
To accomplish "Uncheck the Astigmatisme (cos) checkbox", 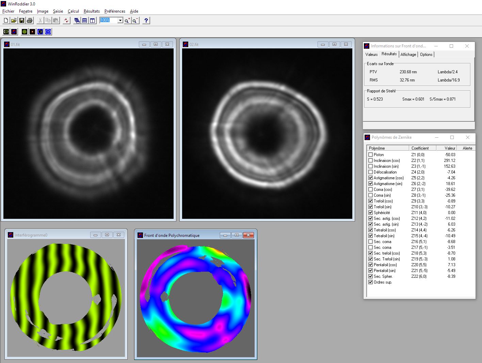I will [370, 178].
